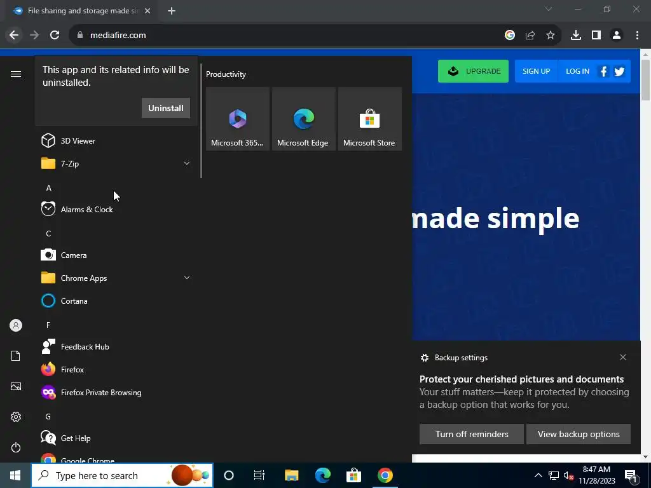Open File Explorer from taskbar

tap(291, 475)
